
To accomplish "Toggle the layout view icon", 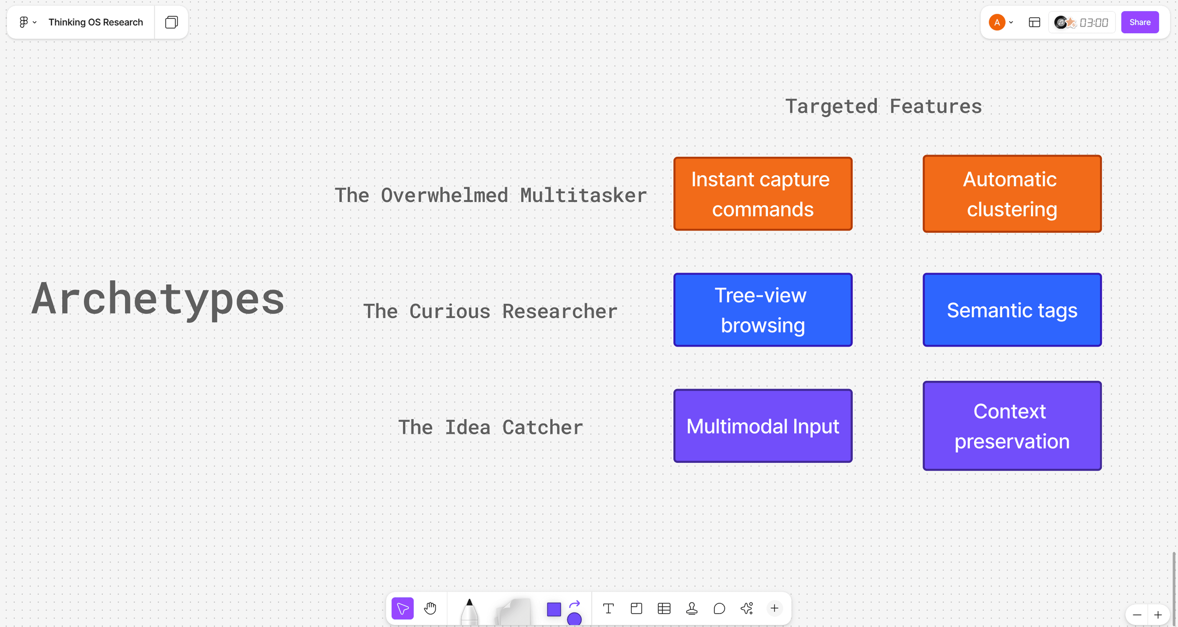I will coord(1034,22).
